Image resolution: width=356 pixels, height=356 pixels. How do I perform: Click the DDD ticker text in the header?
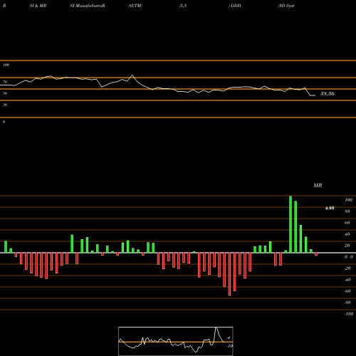click(x=236, y=6)
